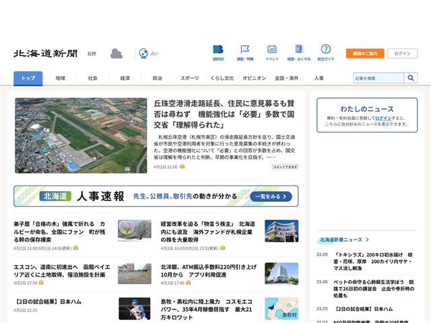Open the 島牧・黒松内に陸上風力 headline

click(x=207, y=310)
